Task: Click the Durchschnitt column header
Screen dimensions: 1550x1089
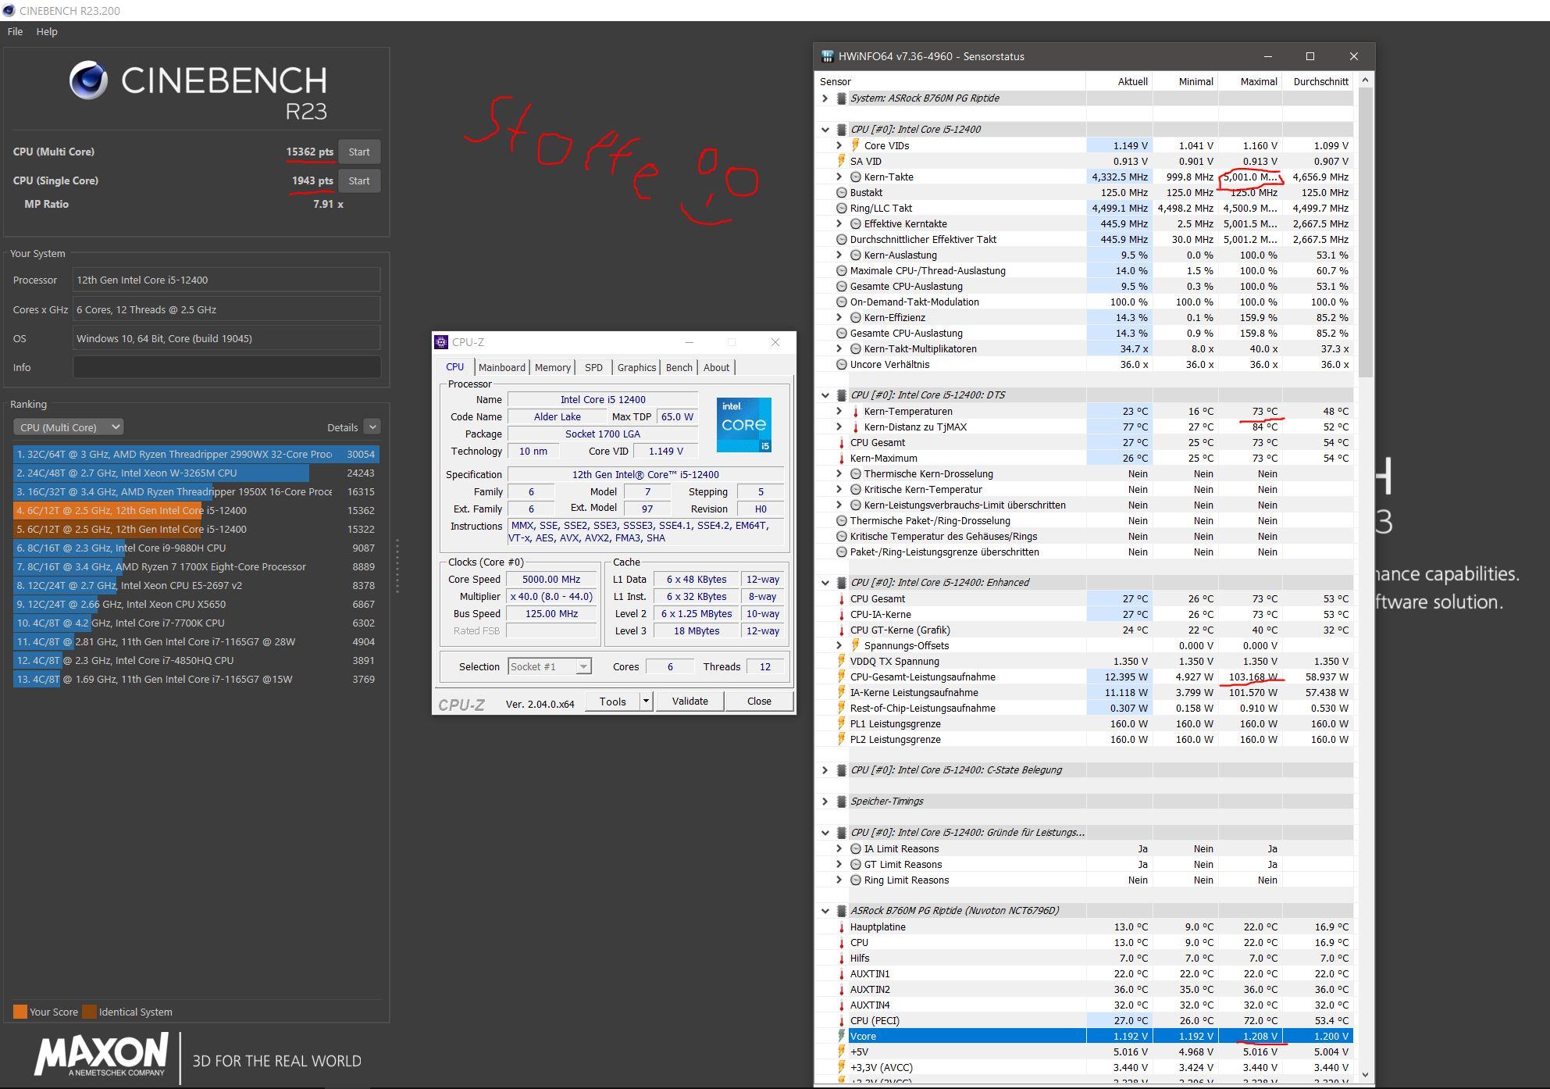Action: coord(1317,81)
